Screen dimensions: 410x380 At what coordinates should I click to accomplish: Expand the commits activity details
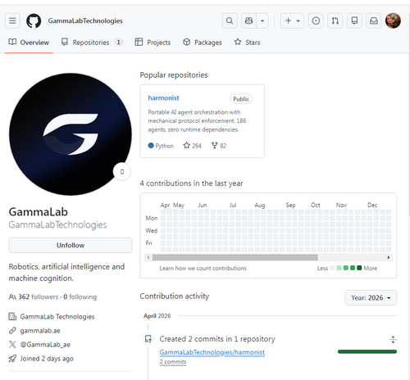(x=393, y=340)
